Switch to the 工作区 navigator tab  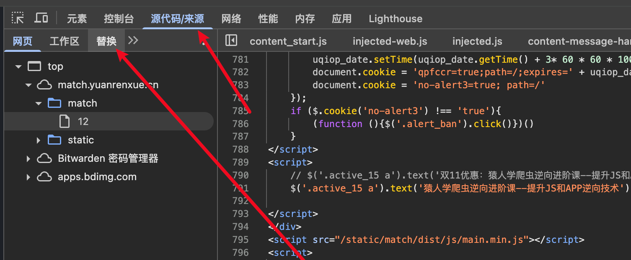(65, 41)
